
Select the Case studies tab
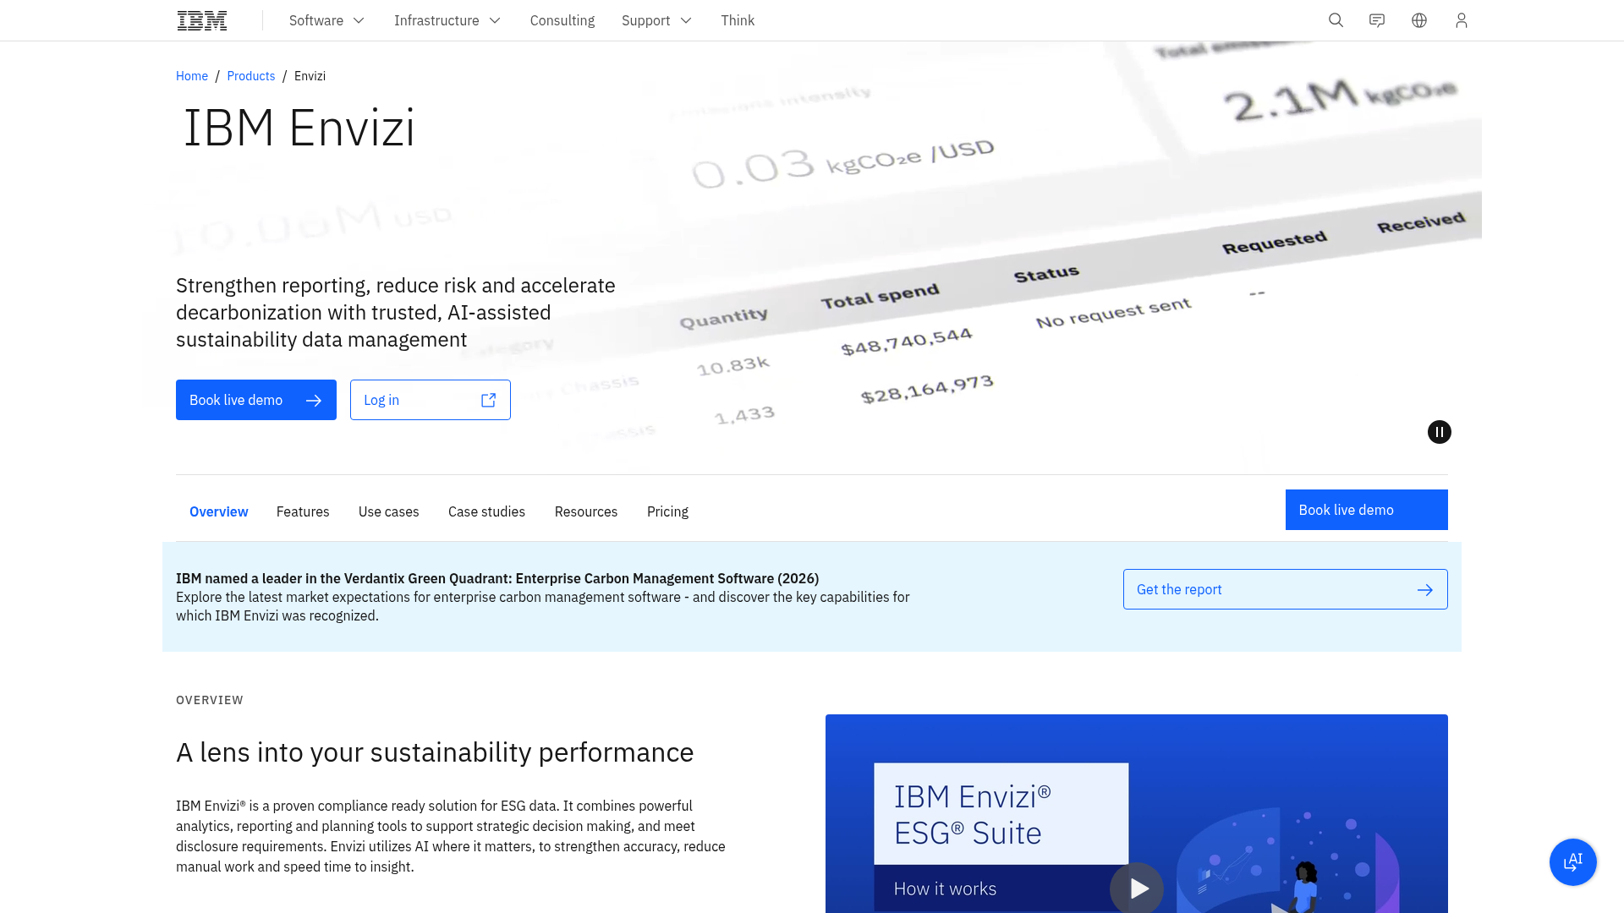[487, 511]
